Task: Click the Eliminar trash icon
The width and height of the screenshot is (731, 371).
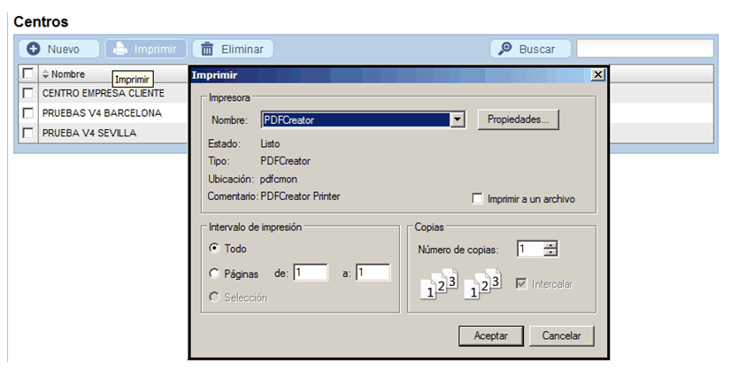Action: click(x=207, y=50)
